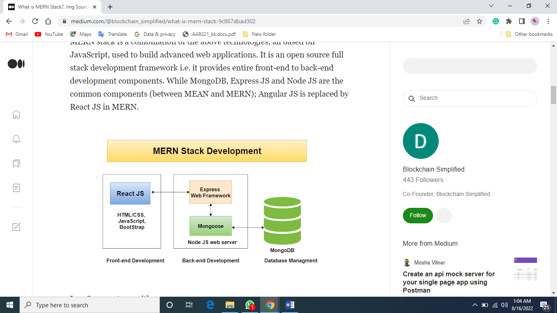The height and width of the screenshot is (313, 557).
Task: Click the taskbar search box
Action: (x=90, y=305)
